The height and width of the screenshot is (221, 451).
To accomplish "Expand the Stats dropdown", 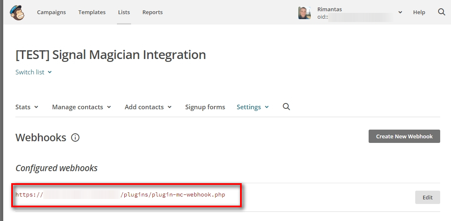I will coord(27,107).
